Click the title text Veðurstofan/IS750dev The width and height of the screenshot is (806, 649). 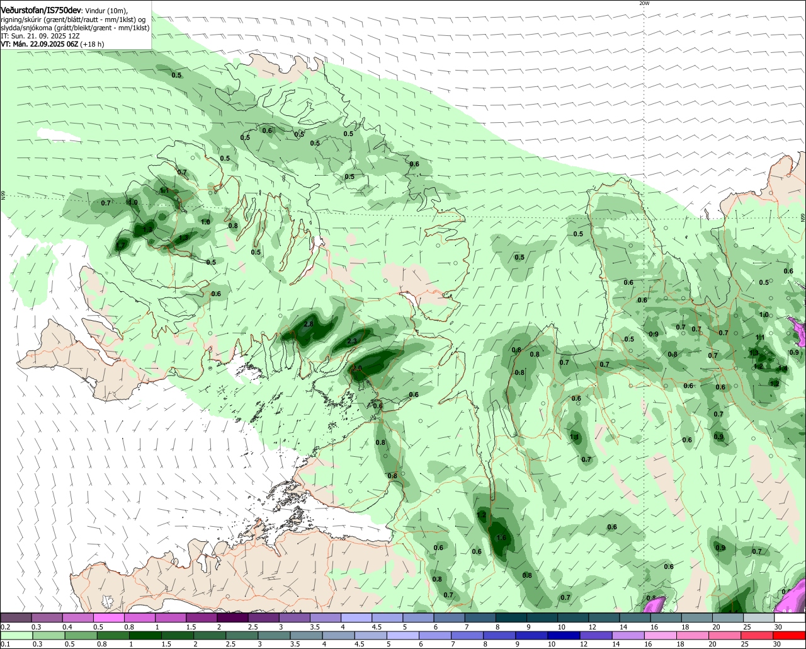point(41,10)
